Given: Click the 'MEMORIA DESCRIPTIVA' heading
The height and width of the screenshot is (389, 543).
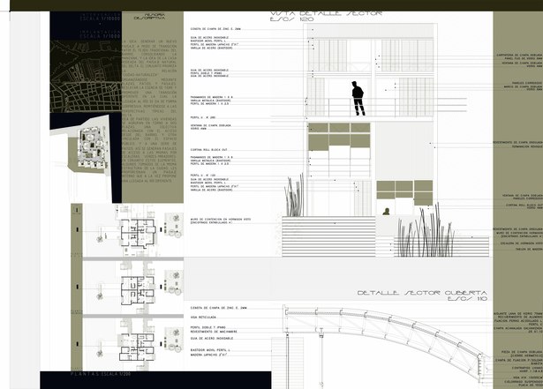Looking at the screenshot, I should point(149,16).
